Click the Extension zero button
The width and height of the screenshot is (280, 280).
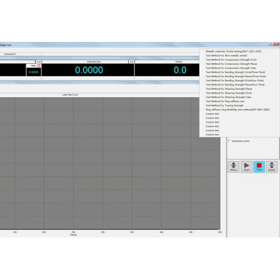point(131,62)
